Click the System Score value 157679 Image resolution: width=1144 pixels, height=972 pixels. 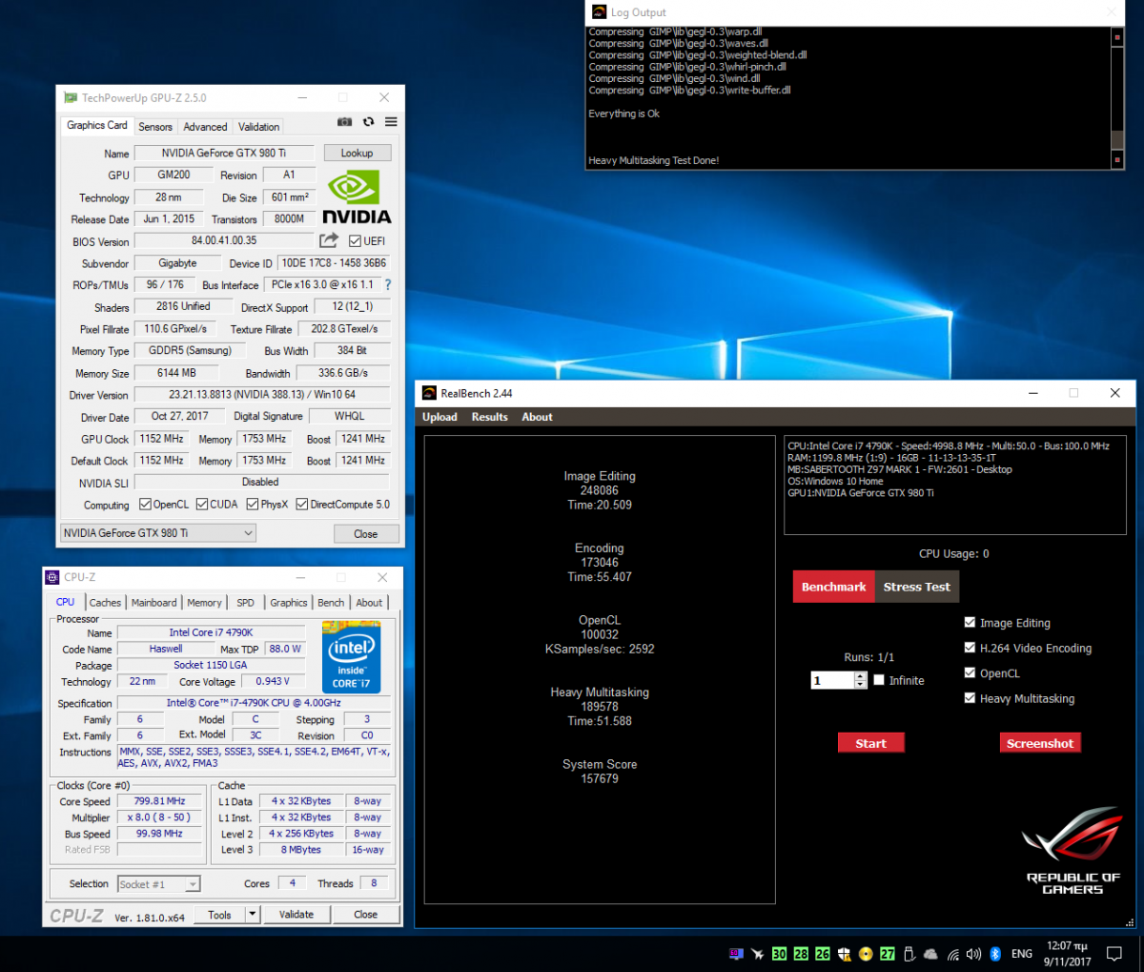tap(600, 778)
